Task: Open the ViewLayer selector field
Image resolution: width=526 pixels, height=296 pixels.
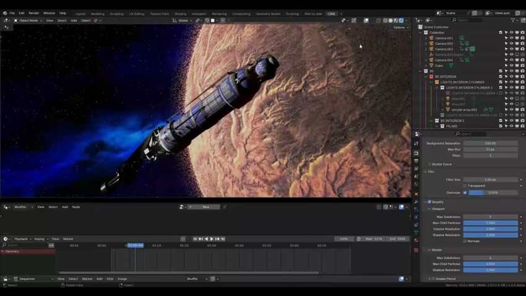Action: [x=502, y=13]
